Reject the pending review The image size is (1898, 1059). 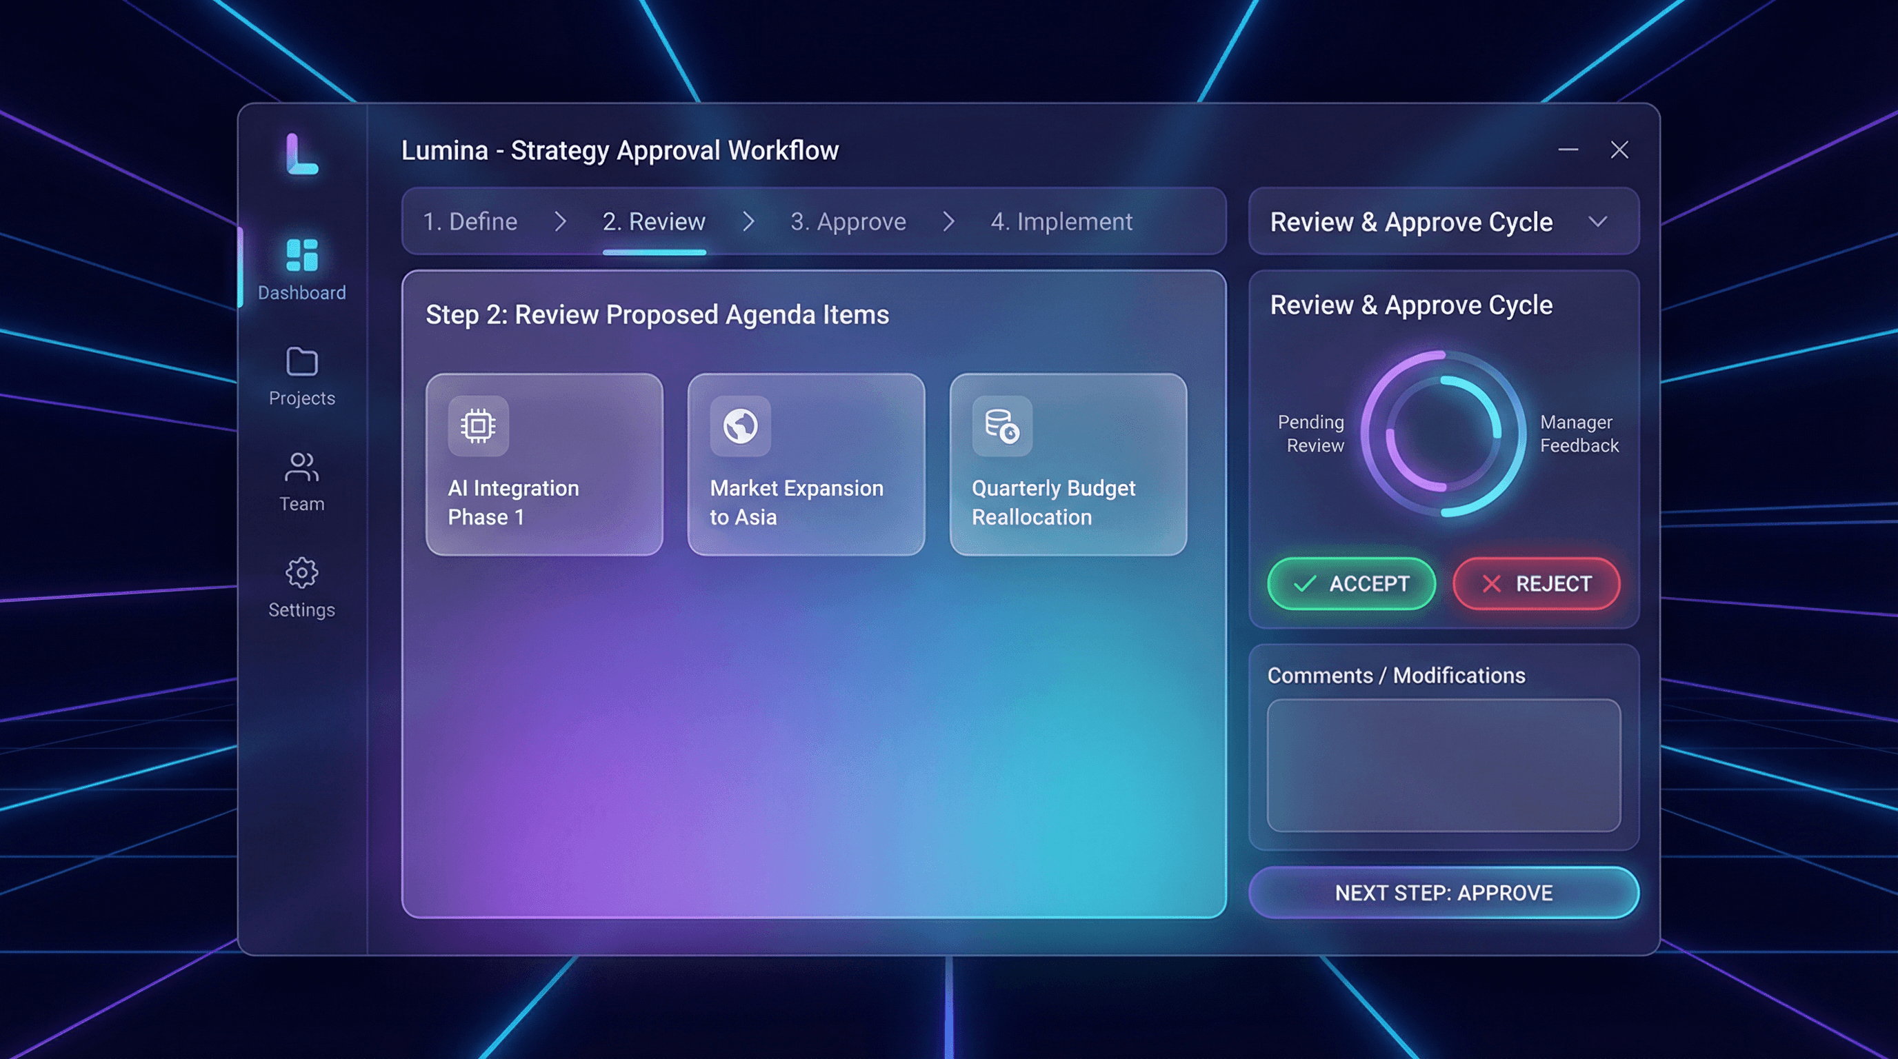coord(1537,584)
